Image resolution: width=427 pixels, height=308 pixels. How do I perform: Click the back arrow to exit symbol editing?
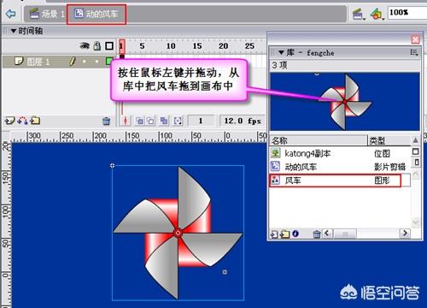10,14
